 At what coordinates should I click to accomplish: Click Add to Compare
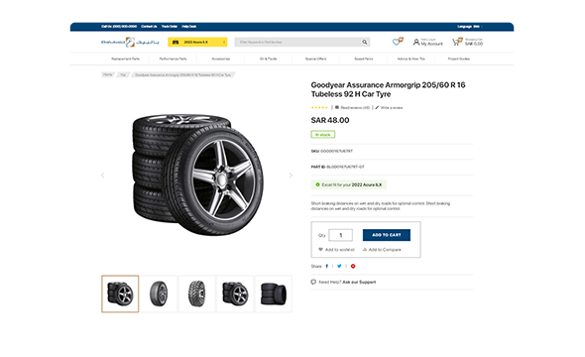[x=382, y=250]
